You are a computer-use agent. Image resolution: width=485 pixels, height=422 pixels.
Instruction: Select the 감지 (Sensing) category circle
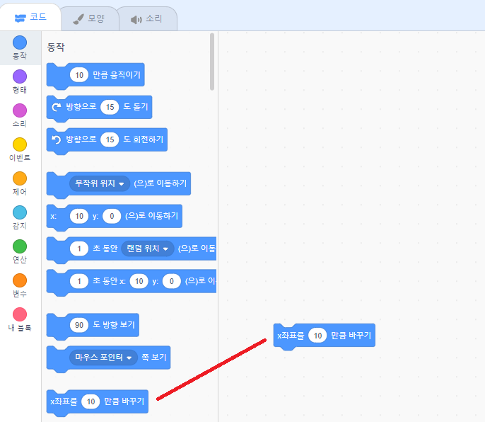20,212
